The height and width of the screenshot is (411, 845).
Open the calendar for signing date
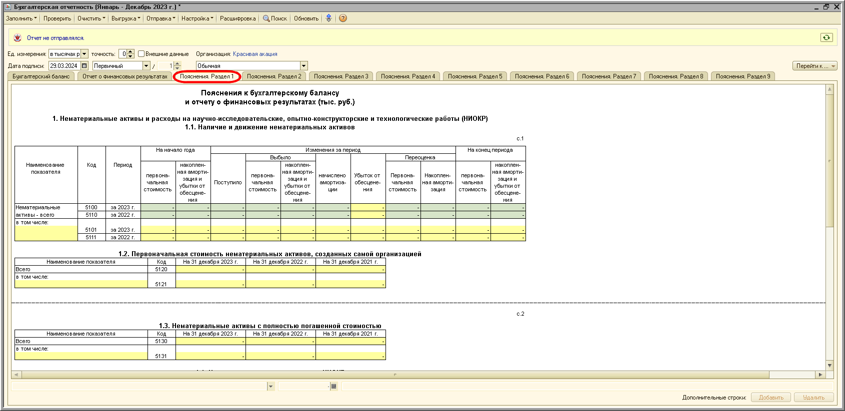84,66
